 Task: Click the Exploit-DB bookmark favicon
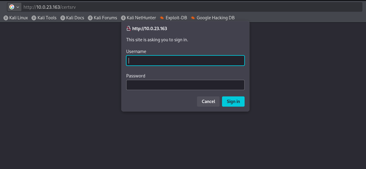[x=162, y=18]
